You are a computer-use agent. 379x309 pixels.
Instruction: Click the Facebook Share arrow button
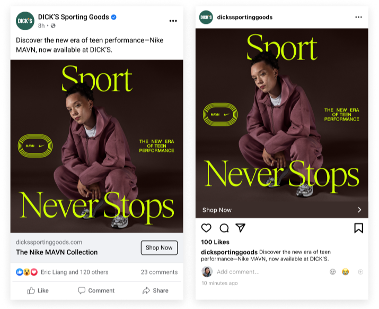point(155,290)
